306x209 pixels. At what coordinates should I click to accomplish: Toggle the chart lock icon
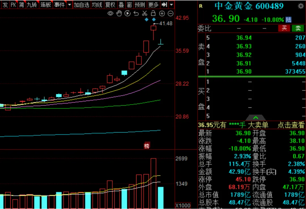153,13
